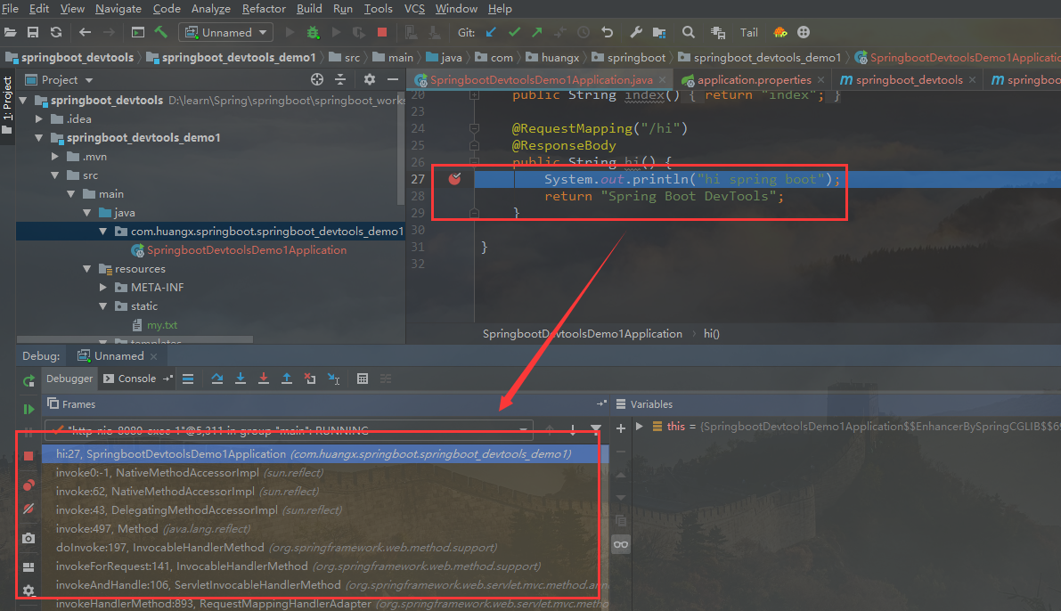The height and width of the screenshot is (611, 1061).
Task: Toggle the glasses watch-view icon in Variables
Action: tap(621, 544)
